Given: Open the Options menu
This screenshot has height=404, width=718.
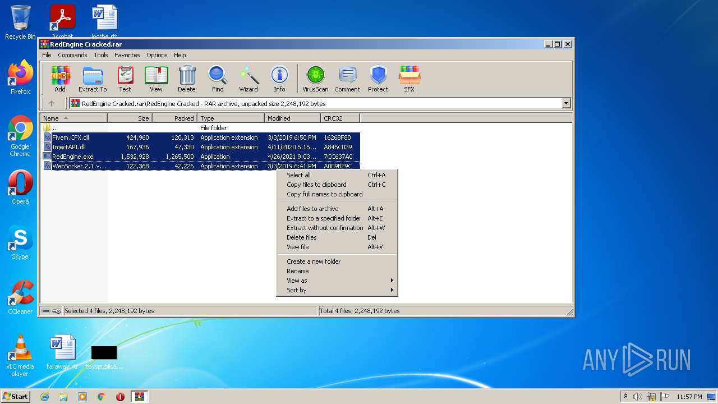Looking at the screenshot, I should (x=157, y=55).
